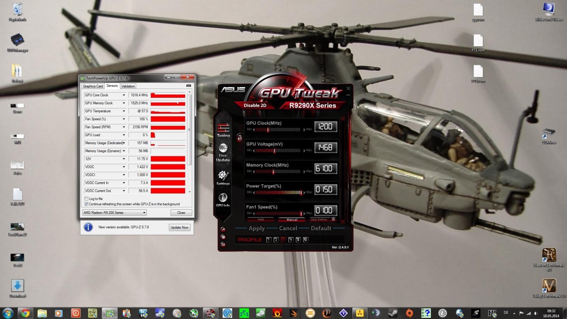Viewport: 567px width, 319px height.
Task: Uncheck Continue refreshing in background checkbox
Action: [86, 204]
